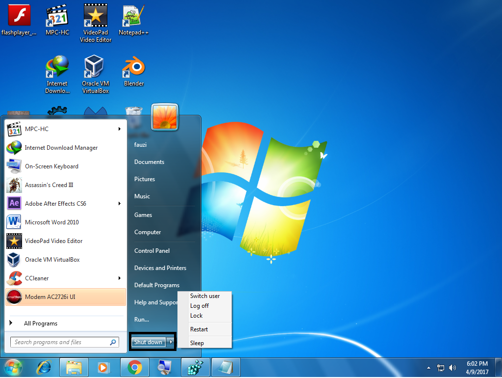Open Blender desktop shortcut
502x378 pixels.
click(x=134, y=71)
